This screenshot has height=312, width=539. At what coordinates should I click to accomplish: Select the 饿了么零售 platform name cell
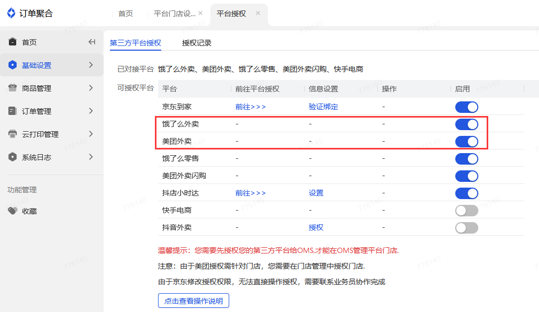[x=181, y=158]
